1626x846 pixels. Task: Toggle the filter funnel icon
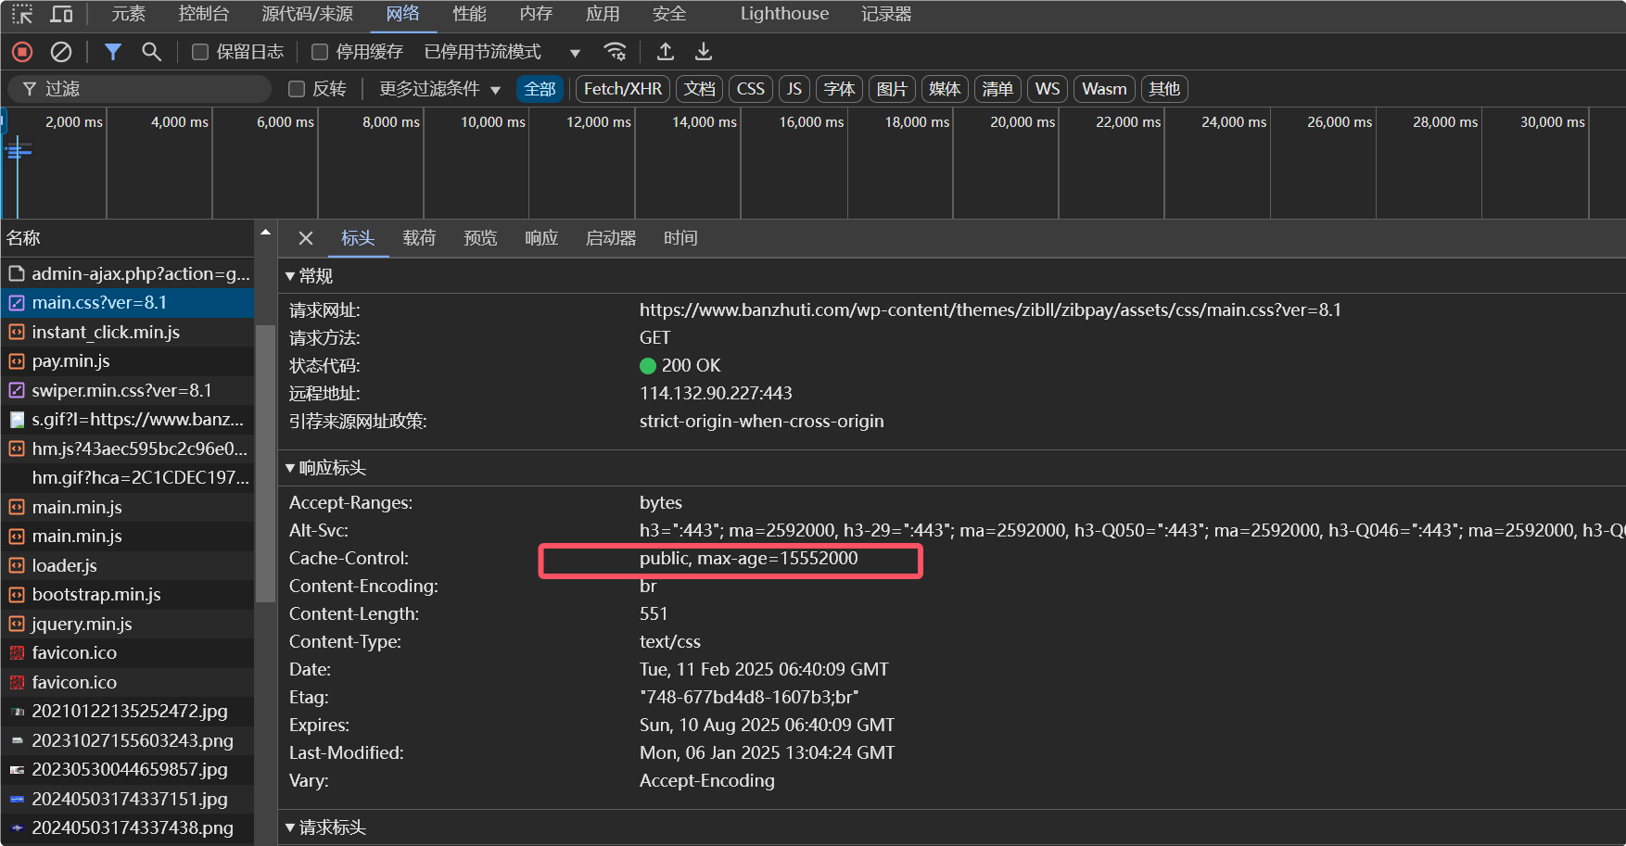click(x=113, y=52)
